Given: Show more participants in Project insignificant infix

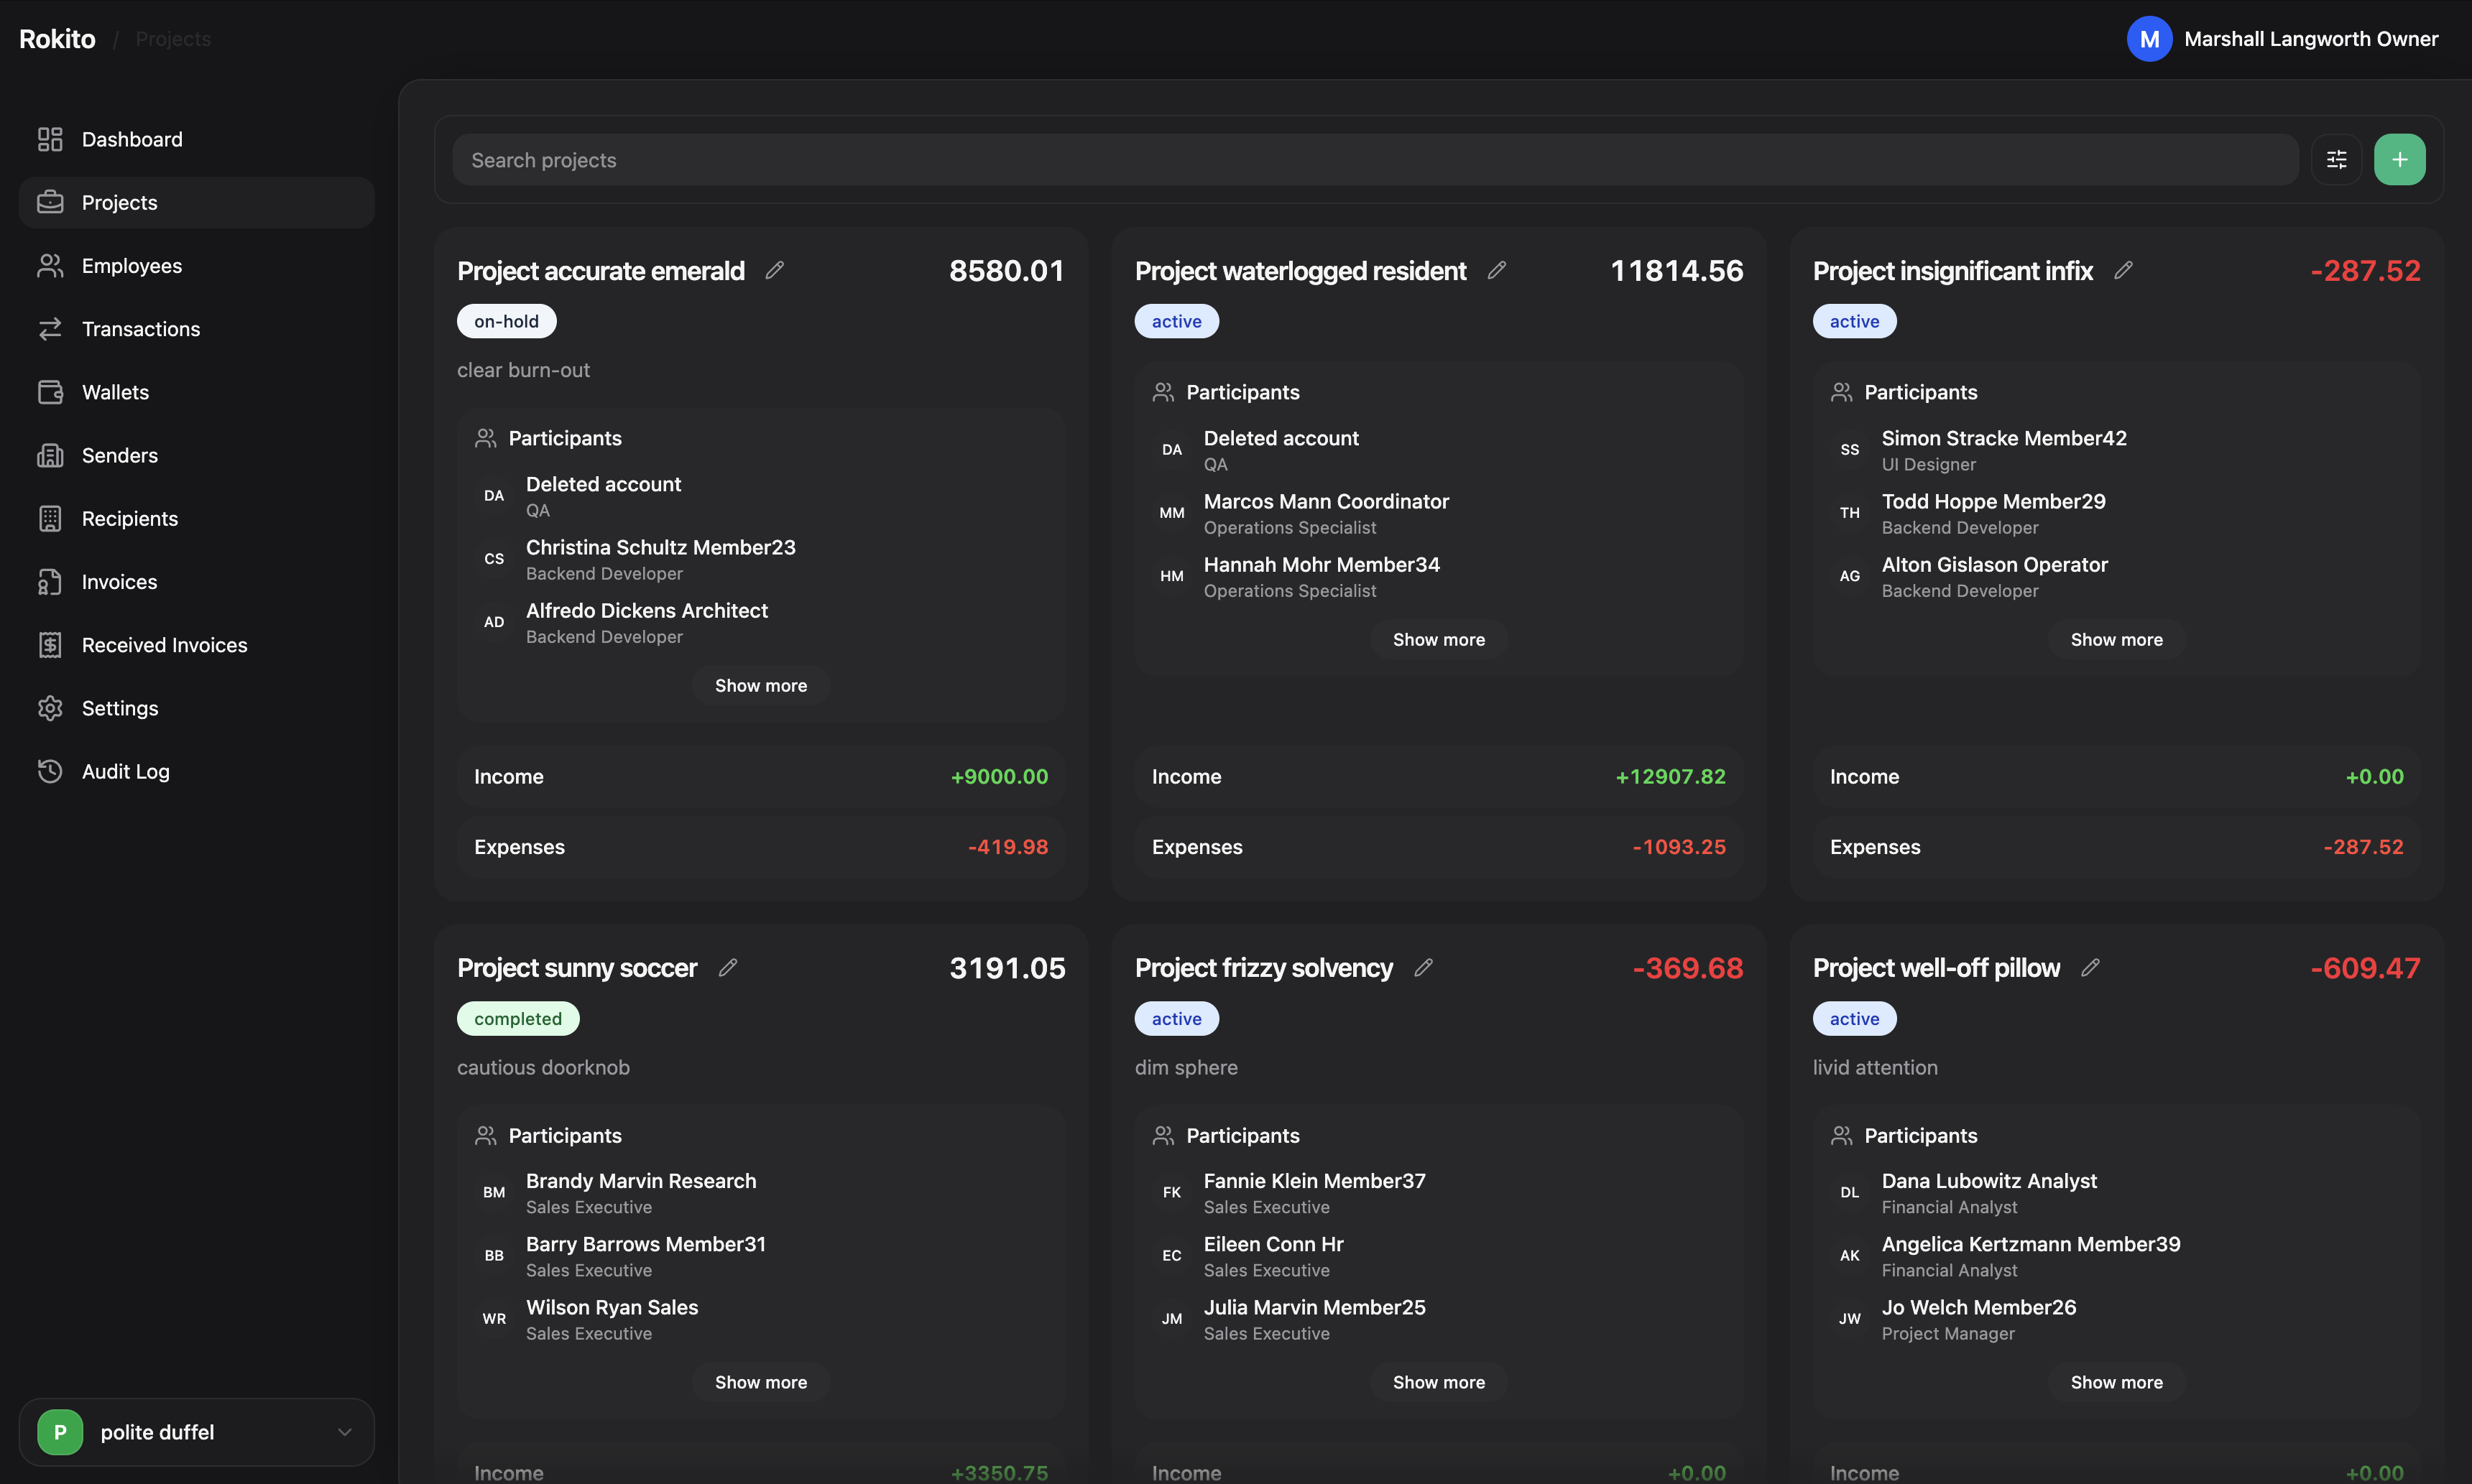Looking at the screenshot, I should coord(2116,639).
